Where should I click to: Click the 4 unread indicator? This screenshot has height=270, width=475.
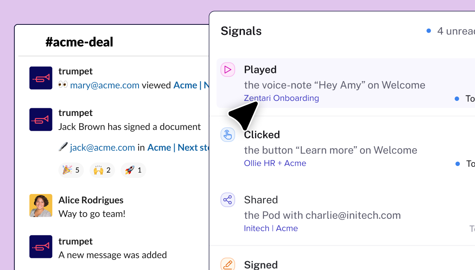[x=451, y=31]
